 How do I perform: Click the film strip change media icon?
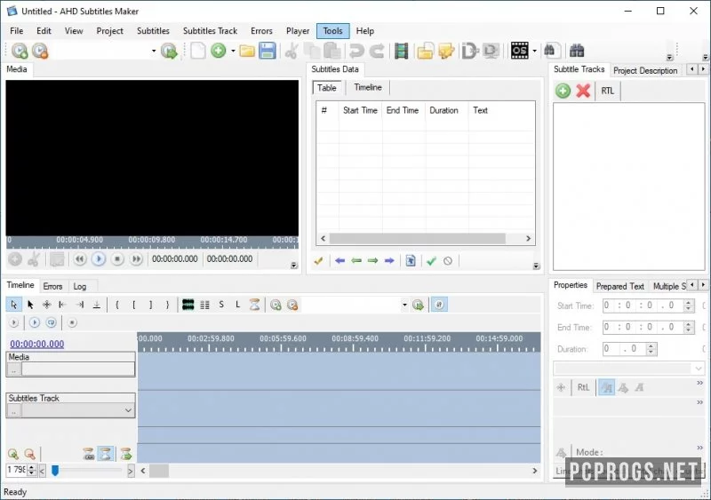click(x=402, y=51)
